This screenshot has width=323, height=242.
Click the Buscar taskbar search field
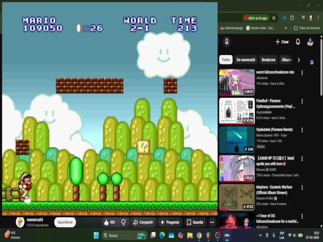click(x=124, y=235)
